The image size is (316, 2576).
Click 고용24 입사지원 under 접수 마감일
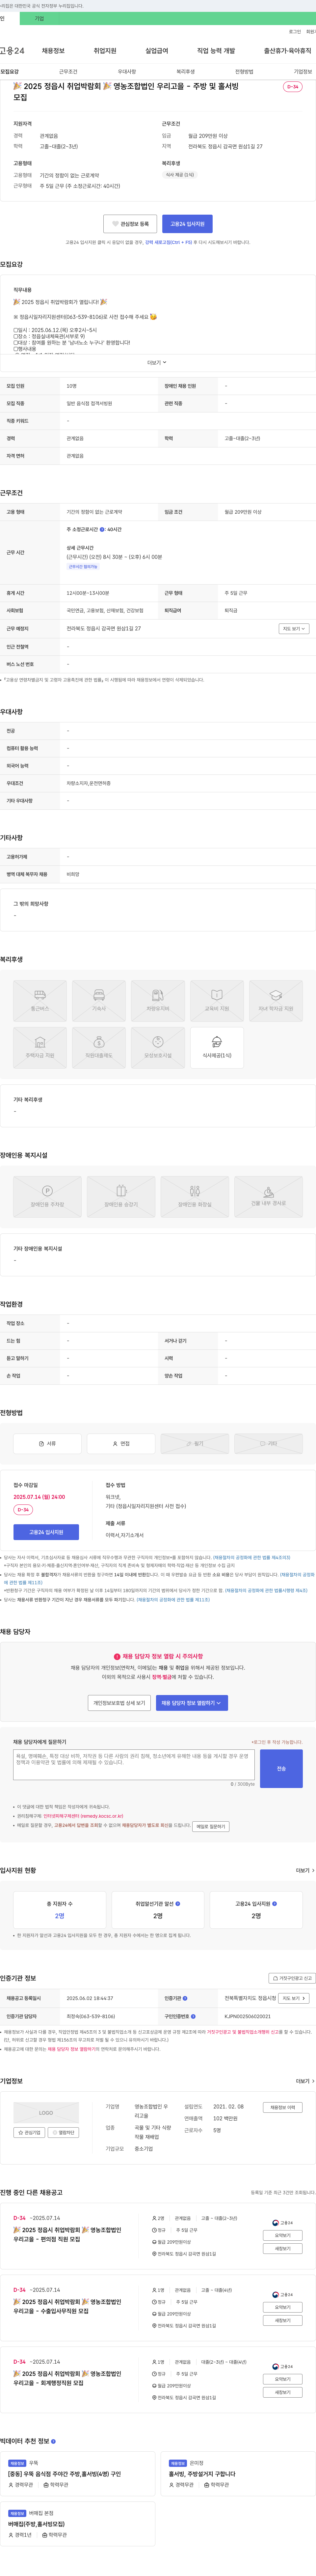click(x=46, y=1532)
